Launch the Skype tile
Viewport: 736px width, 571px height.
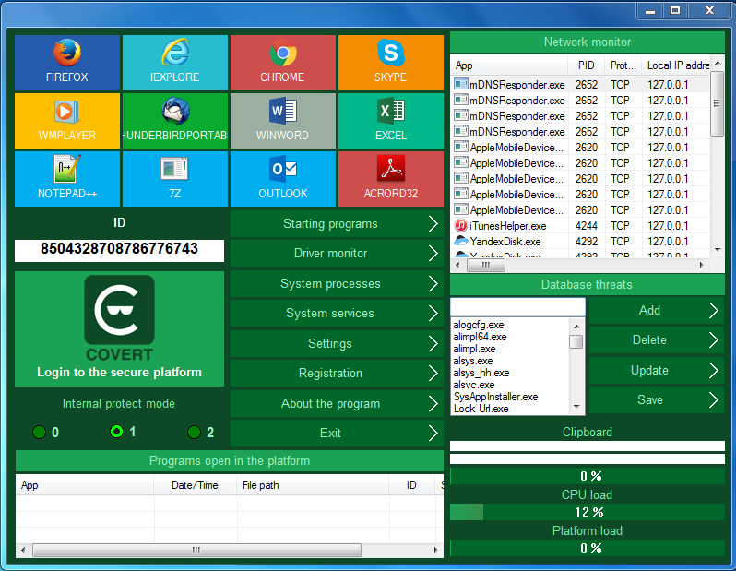tap(391, 62)
